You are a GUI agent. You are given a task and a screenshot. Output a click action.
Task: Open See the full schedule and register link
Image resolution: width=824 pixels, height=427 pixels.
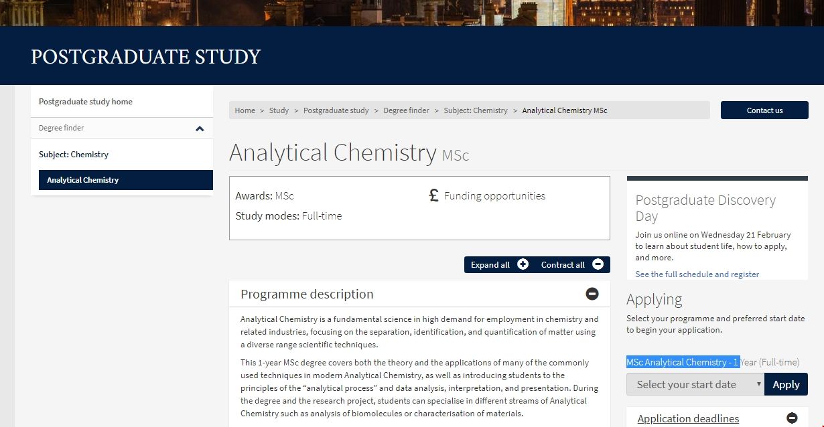click(x=697, y=274)
